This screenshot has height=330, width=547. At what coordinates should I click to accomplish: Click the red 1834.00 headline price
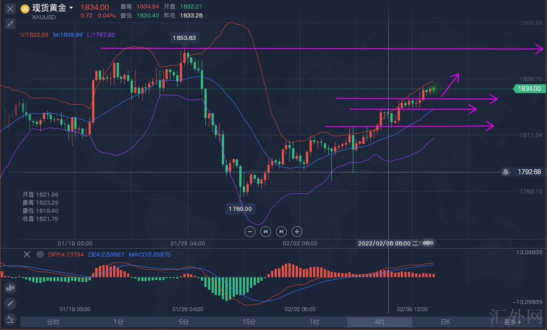point(94,7)
